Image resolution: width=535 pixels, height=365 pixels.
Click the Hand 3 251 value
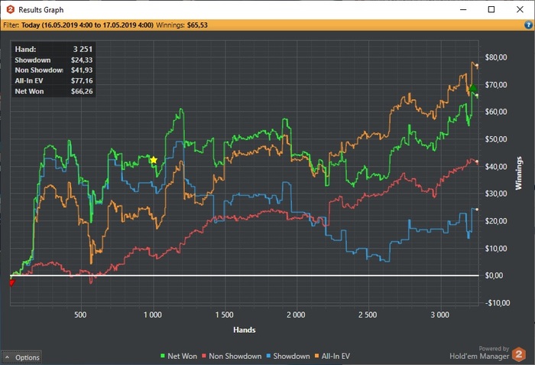(x=83, y=49)
